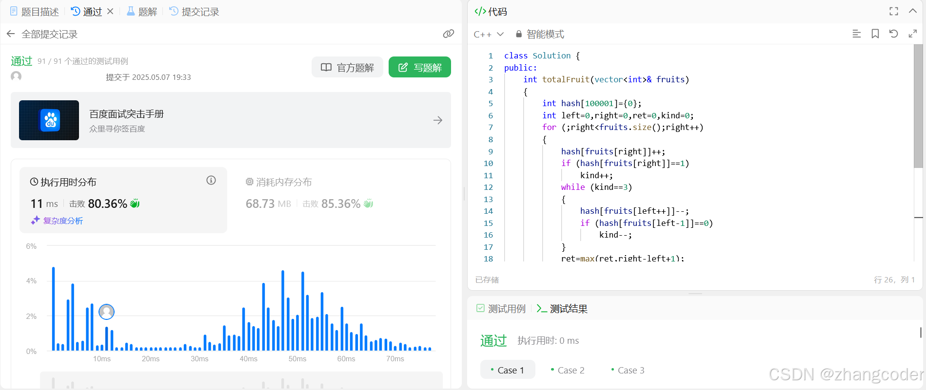The height and width of the screenshot is (390, 926).
Task: Open the 百度面试突击手册 banner arrow
Action: [437, 120]
